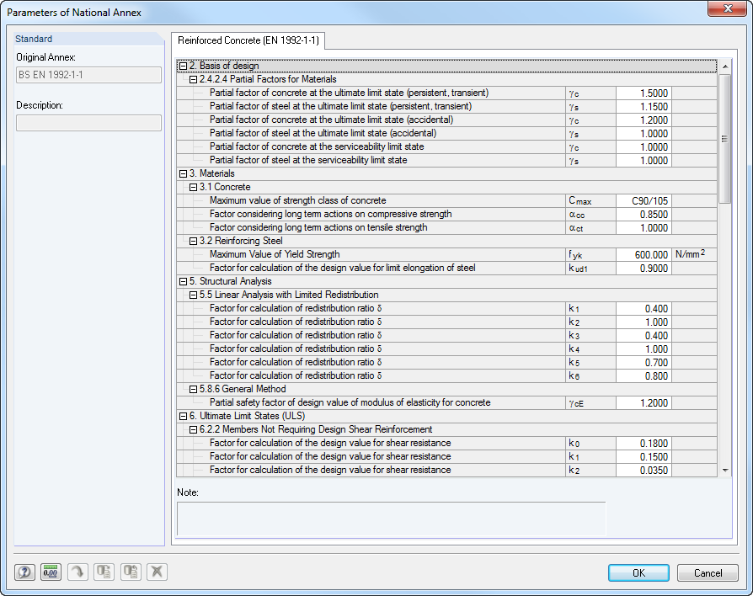This screenshot has width=753, height=596.
Task: Close the Parameters of National Annex dialog
Action: pyautogui.click(x=728, y=8)
